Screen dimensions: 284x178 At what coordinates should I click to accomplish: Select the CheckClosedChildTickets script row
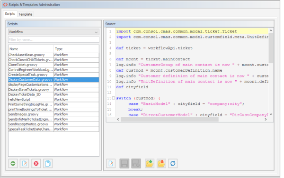(53, 60)
